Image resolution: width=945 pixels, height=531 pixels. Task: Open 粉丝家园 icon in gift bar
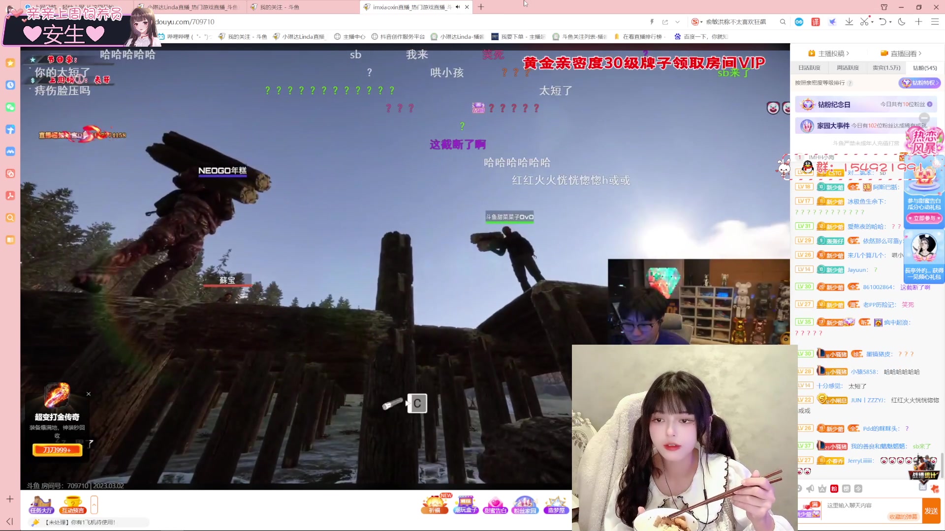(x=525, y=504)
